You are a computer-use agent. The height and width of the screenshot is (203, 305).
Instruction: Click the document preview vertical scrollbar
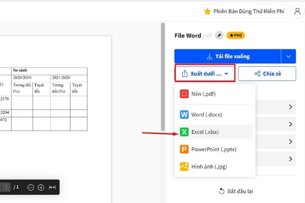click(163, 77)
